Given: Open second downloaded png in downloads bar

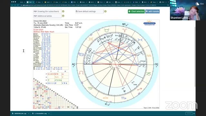Looking at the screenshot, I should [x=40, y=113].
